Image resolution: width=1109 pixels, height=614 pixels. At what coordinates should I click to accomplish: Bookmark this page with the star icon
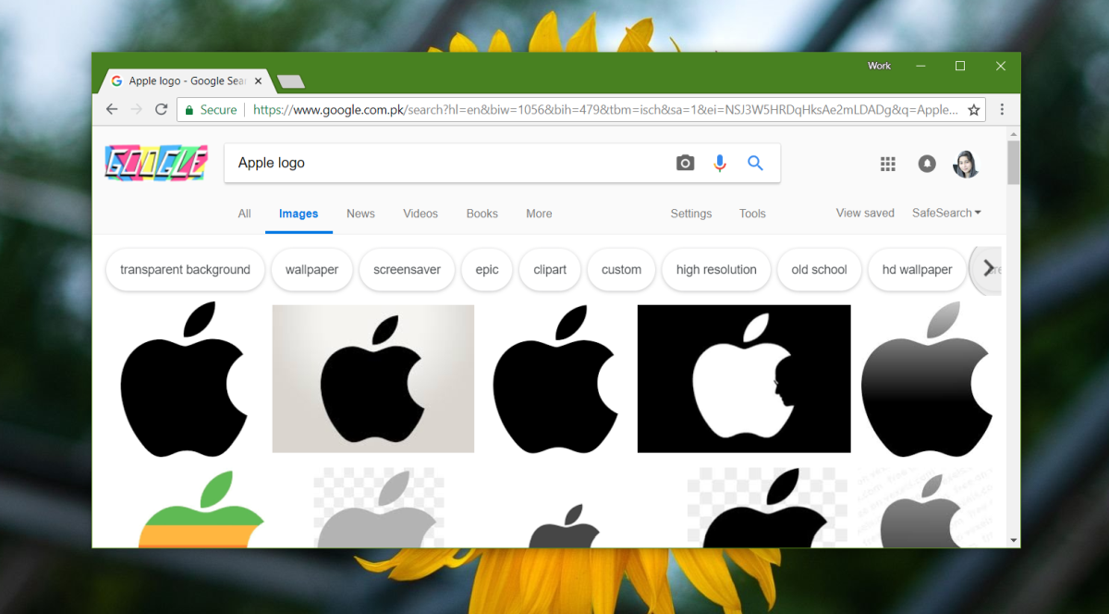click(973, 109)
